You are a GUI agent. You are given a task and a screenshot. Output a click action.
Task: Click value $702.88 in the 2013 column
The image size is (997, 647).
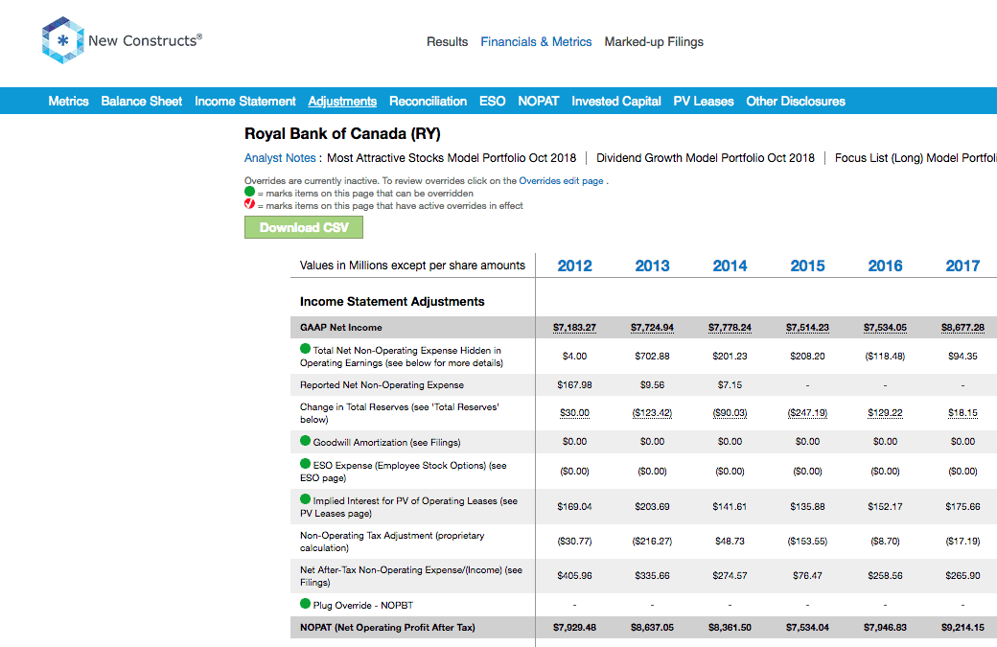(653, 357)
